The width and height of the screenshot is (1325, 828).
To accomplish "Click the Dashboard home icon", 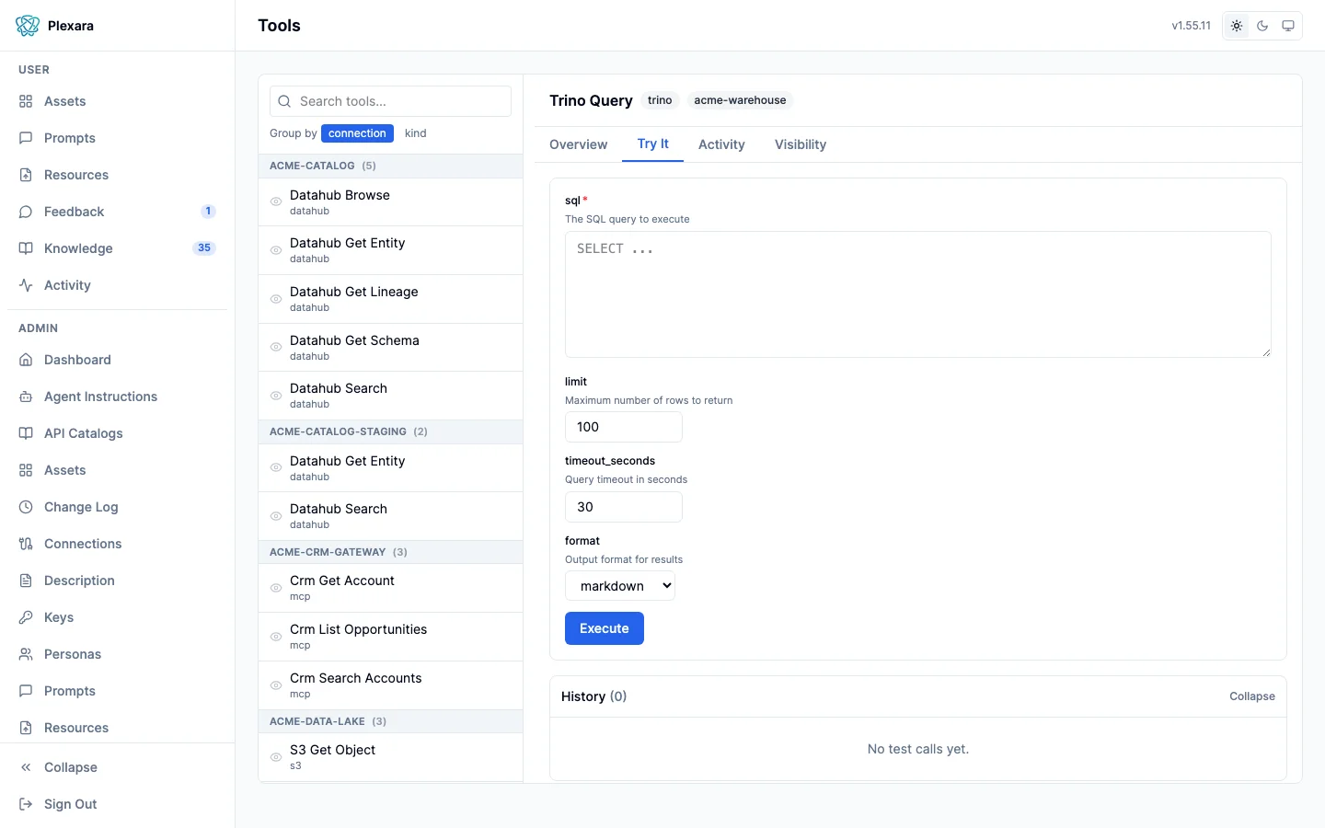I will [x=26, y=360].
